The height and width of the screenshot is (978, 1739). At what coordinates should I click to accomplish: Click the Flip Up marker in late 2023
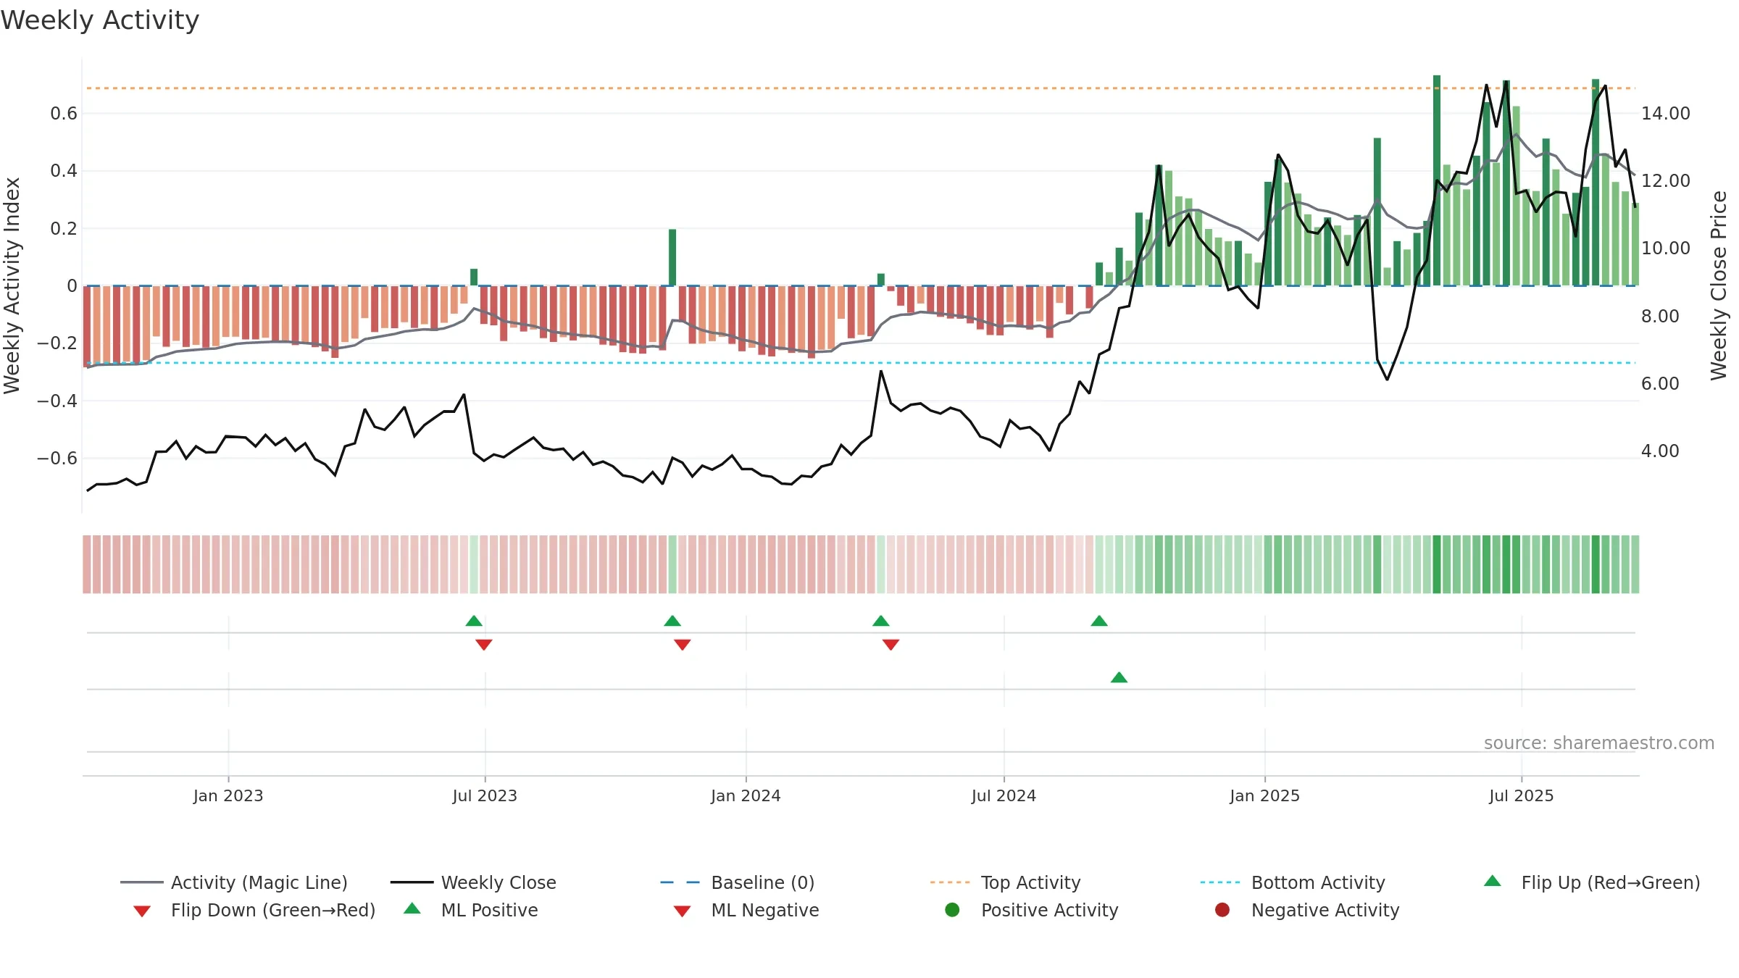pyautogui.click(x=672, y=621)
